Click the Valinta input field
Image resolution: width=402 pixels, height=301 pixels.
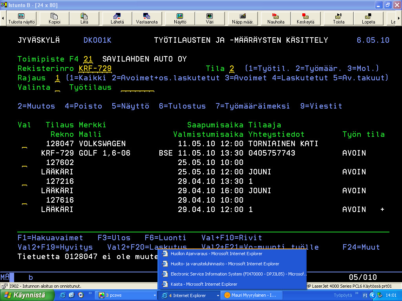[x=57, y=87]
